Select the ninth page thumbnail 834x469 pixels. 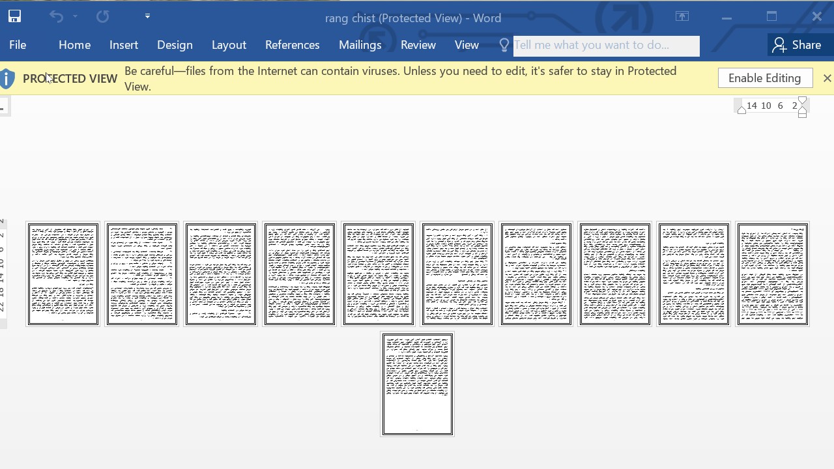693,274
